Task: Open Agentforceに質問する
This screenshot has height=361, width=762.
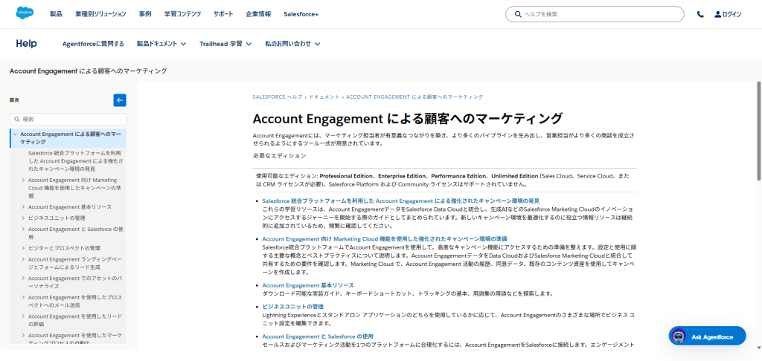Action: click(x=93, y=44)
